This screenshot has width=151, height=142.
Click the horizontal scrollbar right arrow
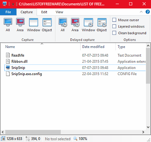143,132
